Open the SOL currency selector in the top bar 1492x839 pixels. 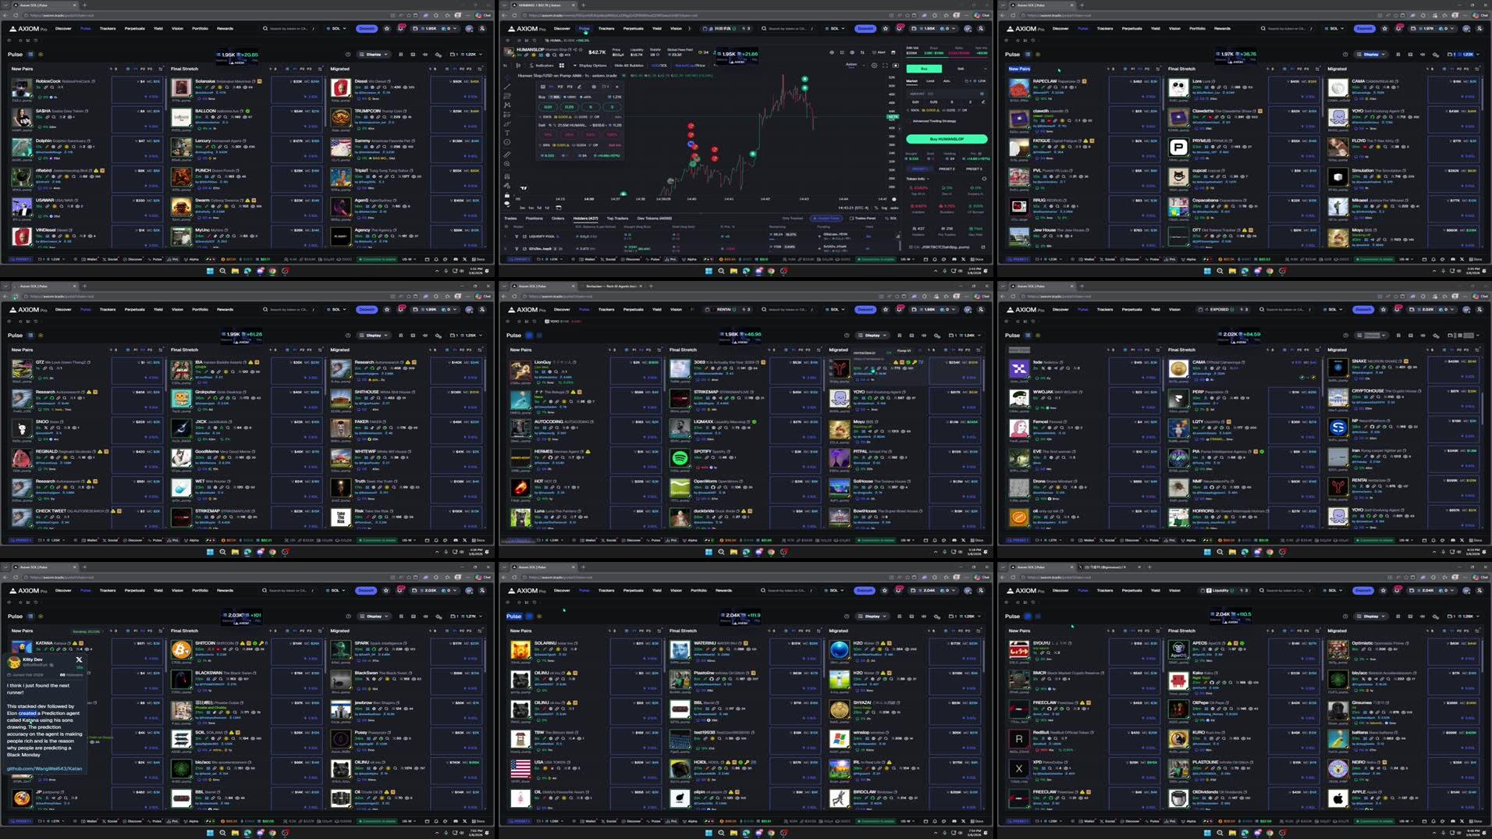[833, 28]
